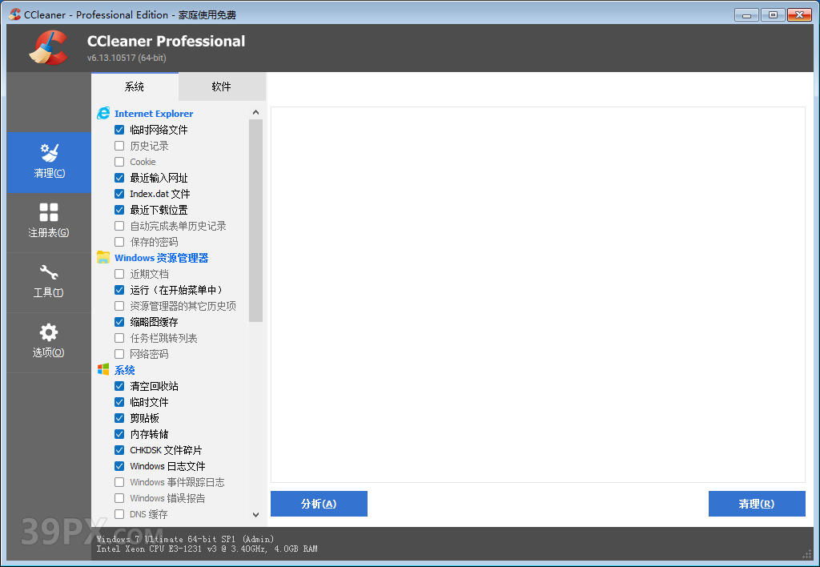Uncheck 缩略图缓存 checkbox

pos(119,322)
